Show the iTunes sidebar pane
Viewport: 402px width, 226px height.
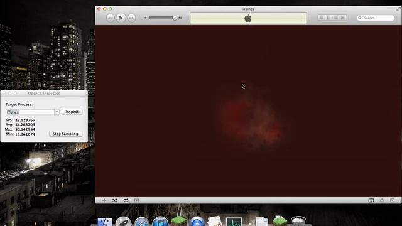pyautogui.click(x=393, y=200)
